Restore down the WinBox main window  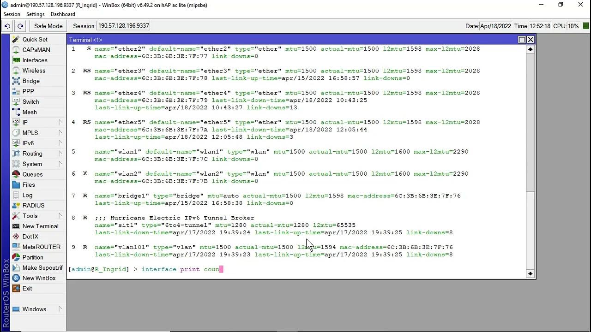click(561, 5)
